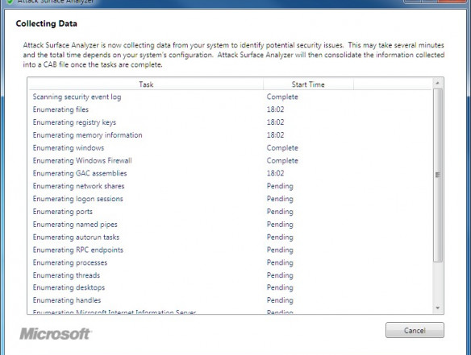Click the Task column header
The height and width of the screenshot is (355, 471).
(x=146, y=85)
